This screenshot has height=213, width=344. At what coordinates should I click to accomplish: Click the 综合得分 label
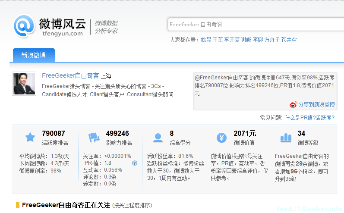tap(180, 143)
